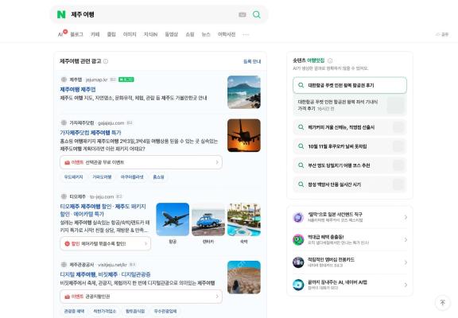
Task: Switch to the 동영상 tab
Action: point(172,34)
